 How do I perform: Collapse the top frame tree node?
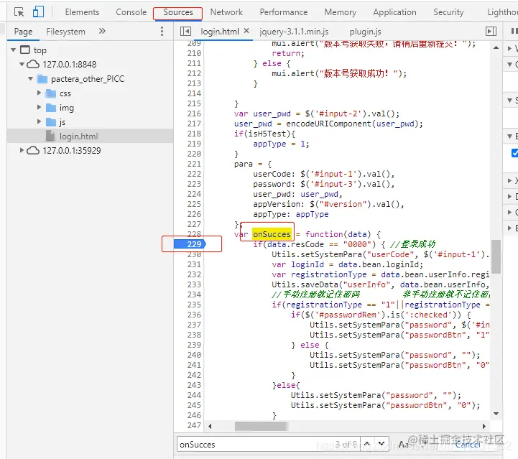point(13,50)
